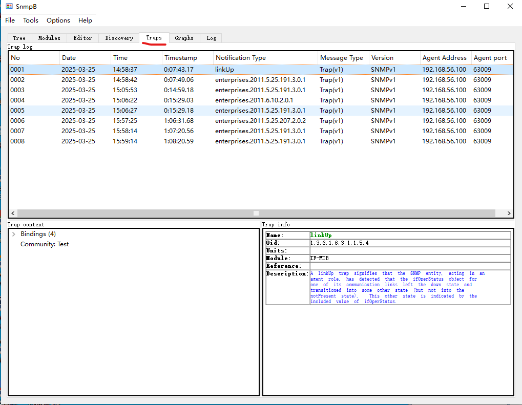The image size is (522, 405).
Task: Open the Tools menu
Action: [x=31, y=20]
